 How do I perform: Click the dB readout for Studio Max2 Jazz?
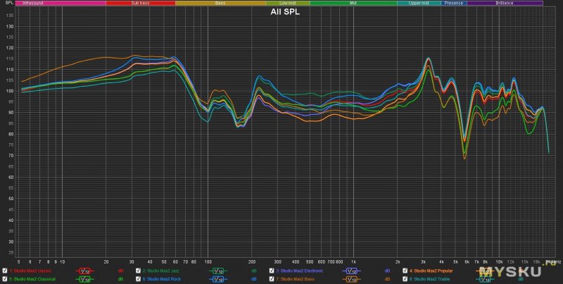click(x=254, y=271)
